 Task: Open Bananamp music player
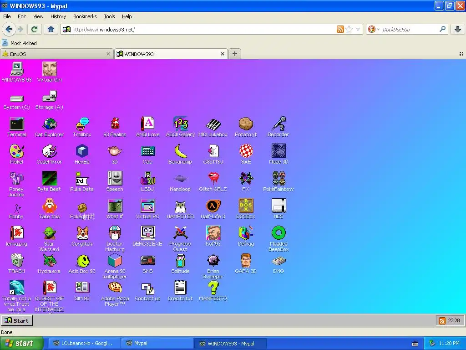(180, 154)
